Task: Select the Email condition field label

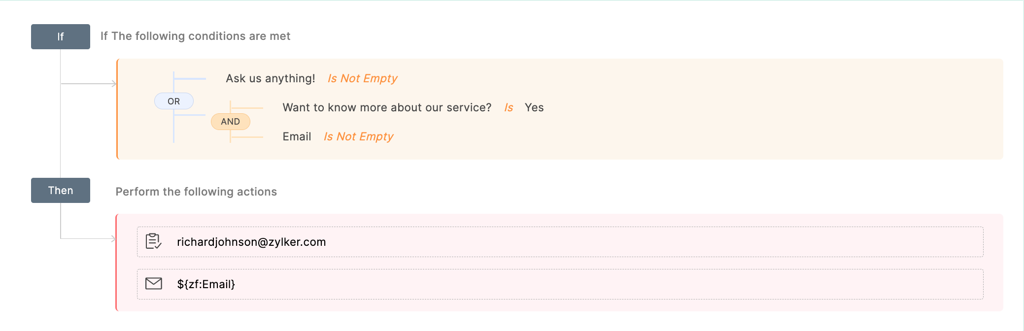Action: [297, 137]
